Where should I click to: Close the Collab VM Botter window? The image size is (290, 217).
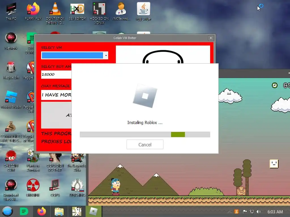[211, 38]
